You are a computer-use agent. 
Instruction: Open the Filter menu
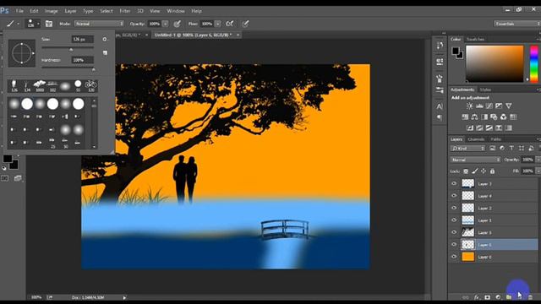[125, 11]
